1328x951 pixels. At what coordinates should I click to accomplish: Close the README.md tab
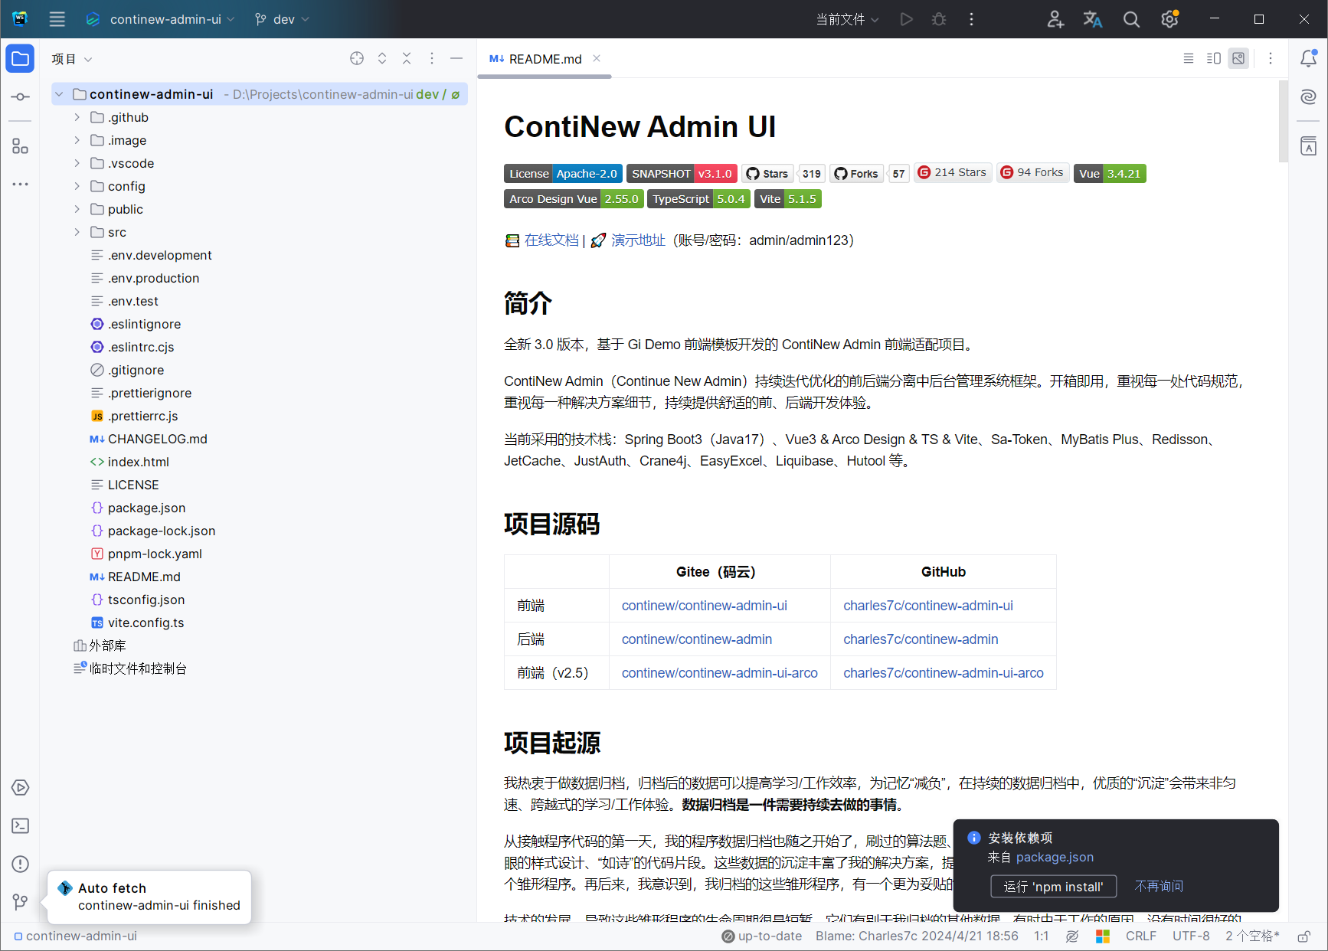(597, 58)
